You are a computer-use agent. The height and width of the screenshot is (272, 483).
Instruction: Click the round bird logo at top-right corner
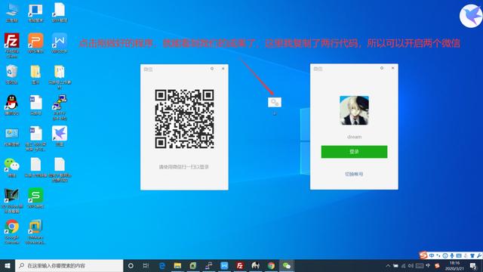click(471, 16)
